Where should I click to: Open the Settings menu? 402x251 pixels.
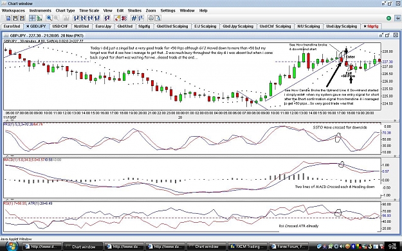click(168, 10)
